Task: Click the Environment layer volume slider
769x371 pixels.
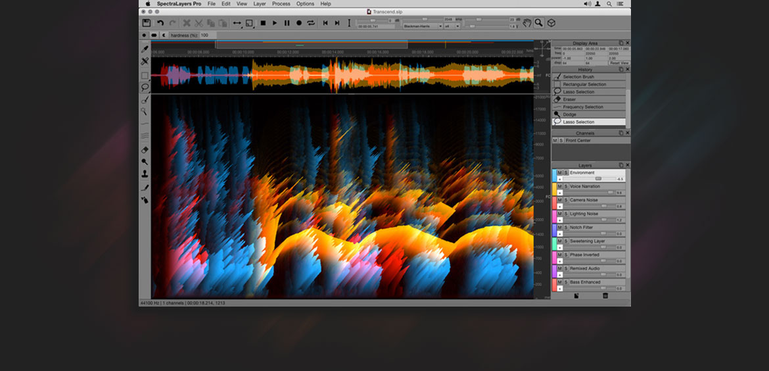Action: point(597,179)
